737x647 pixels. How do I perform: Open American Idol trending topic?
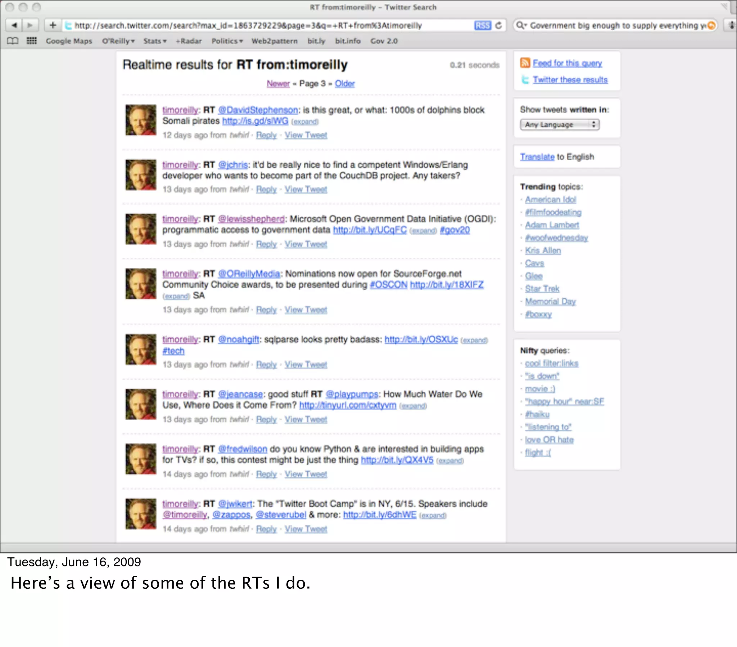(x=551, y=199)
